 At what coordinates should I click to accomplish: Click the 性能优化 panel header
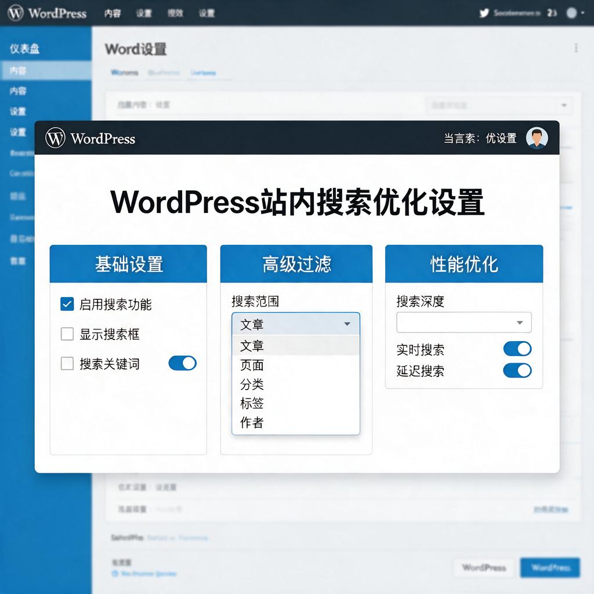(464, 264)
